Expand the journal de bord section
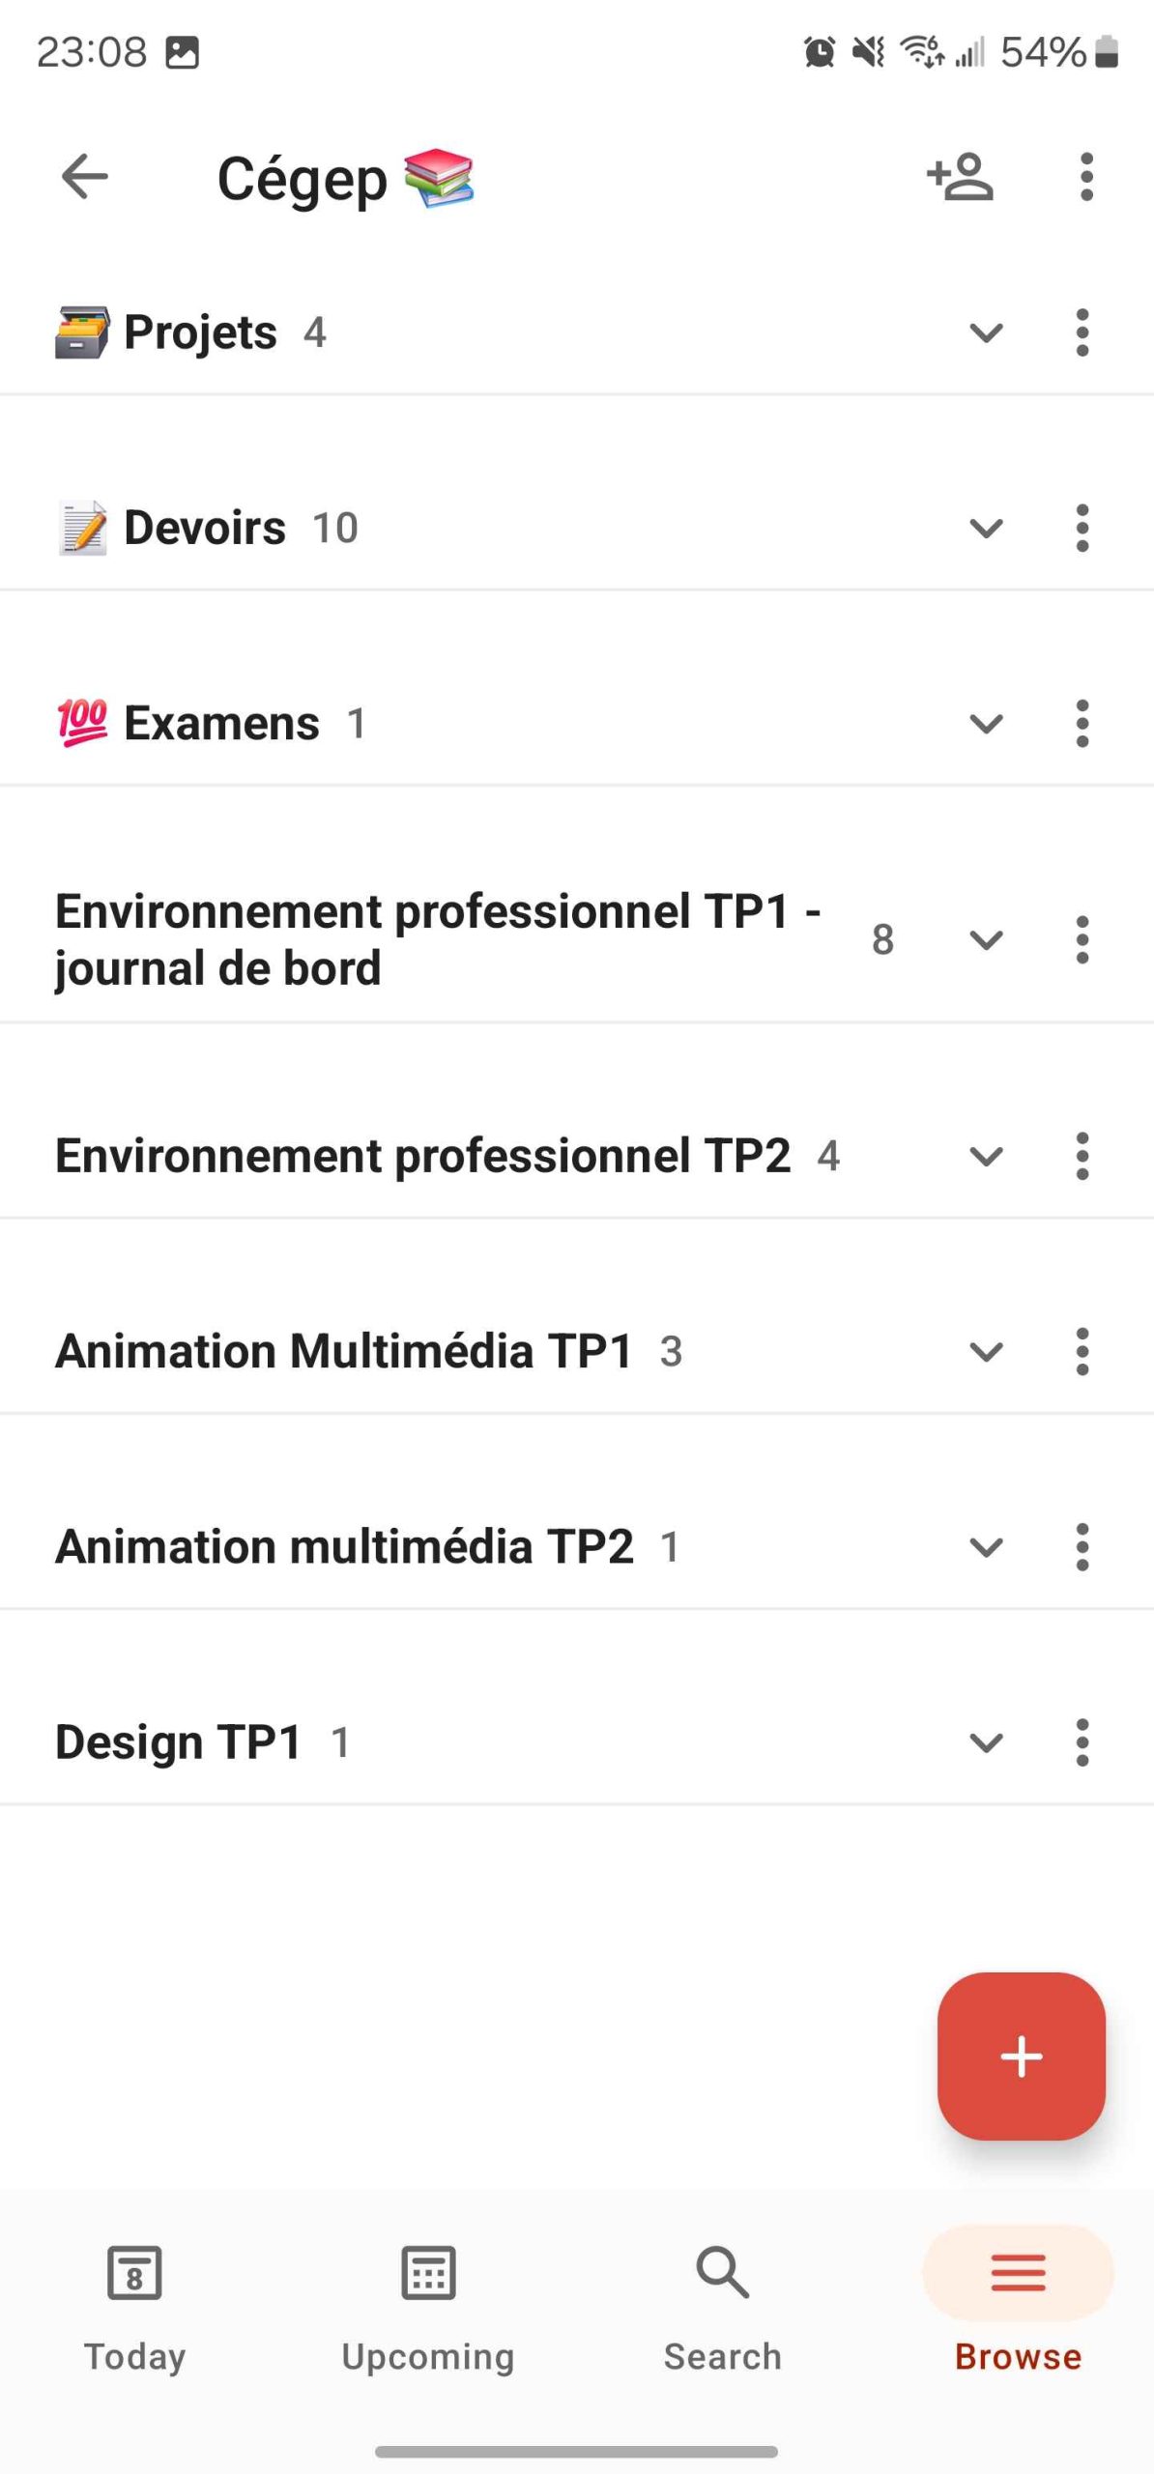Image resolution: width=1154 pixels, height=2474 pixels. pos(986,940)
